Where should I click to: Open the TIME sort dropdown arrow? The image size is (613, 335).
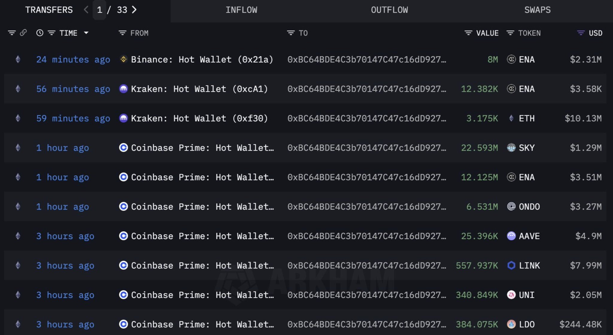click(86, 33)
